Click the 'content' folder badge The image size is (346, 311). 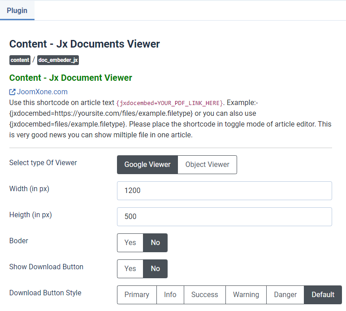click(20, 60)
